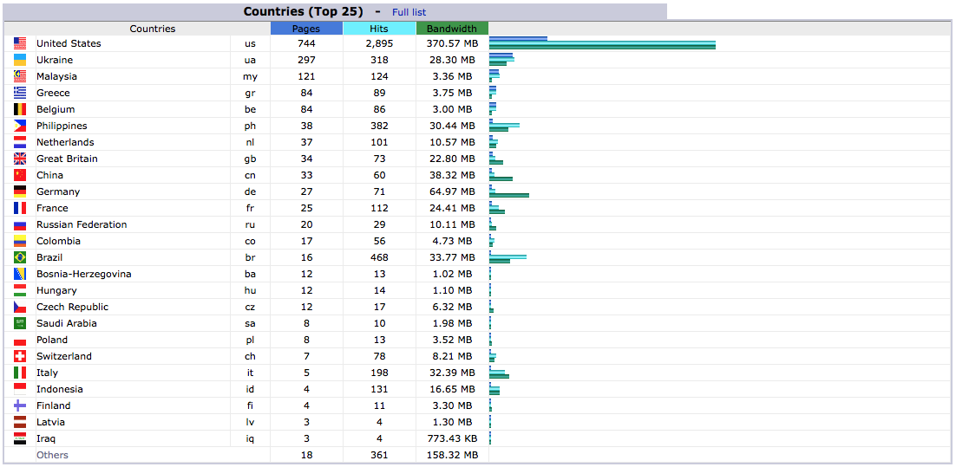The height and width of the screenshot is (467, 956).
Task: Select the Germany country name
Action: click(58, 191)
